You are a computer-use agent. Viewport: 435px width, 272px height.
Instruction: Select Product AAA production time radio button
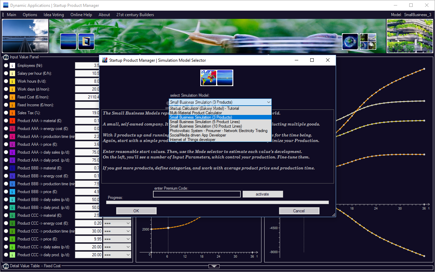(6, 137)
